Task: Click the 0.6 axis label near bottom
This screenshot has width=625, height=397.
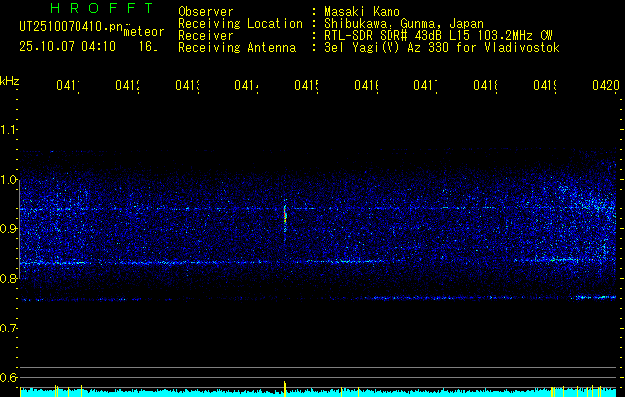Action: coord(9,378)
